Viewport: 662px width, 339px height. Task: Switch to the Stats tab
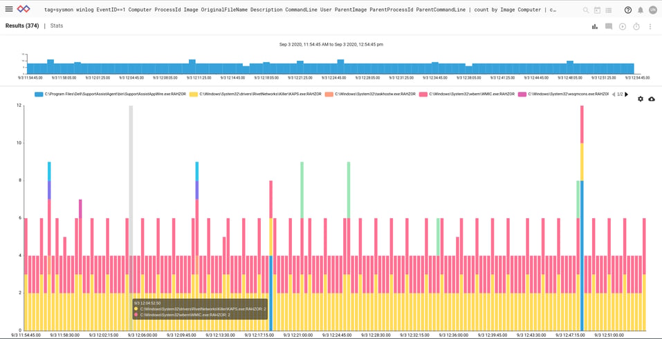(x=57, y=26)
